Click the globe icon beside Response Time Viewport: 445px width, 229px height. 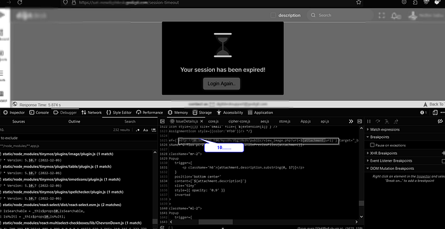15,104
